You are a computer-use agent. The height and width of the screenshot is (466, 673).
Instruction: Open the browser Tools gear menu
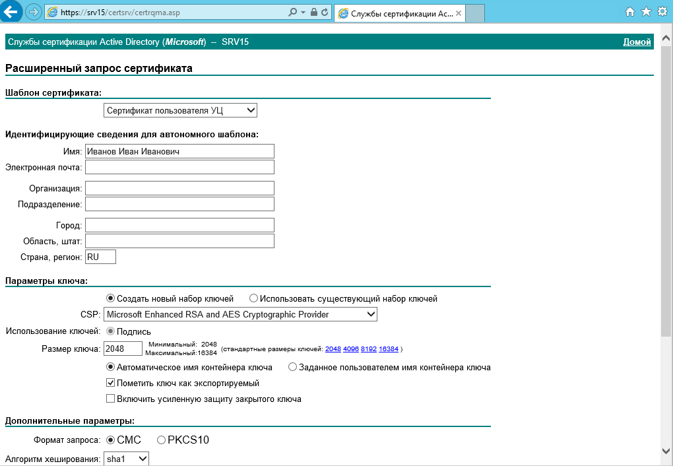662,12
